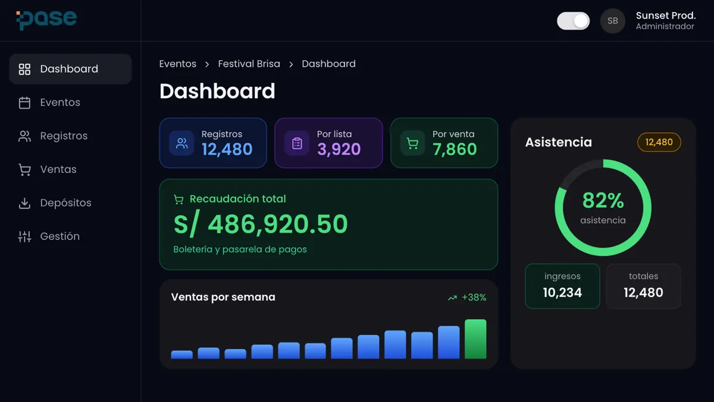Click the Pase logo

pos(46,20)
